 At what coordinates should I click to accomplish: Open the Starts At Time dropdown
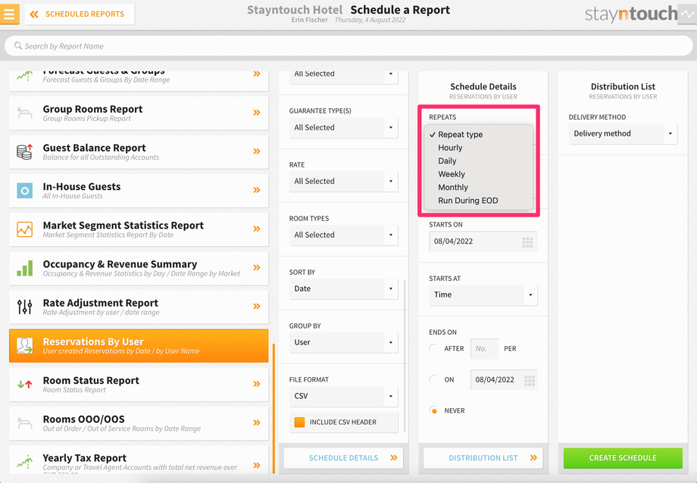[x=483, y=295]
